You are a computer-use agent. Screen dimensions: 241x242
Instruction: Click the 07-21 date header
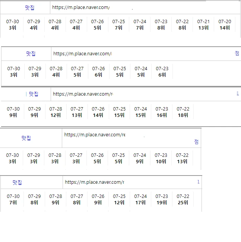(x=203, y=22)
